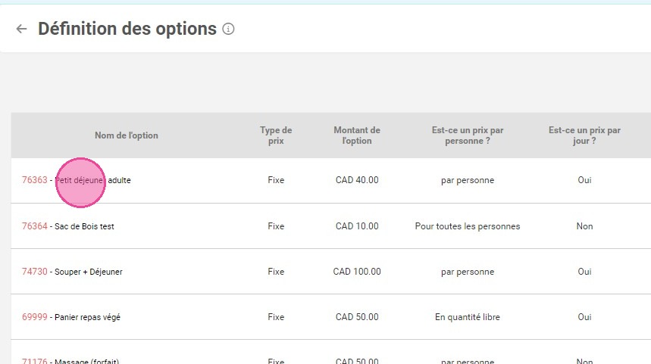Open option 76364 Sac de Bois test
The image size is (651, 364).
click(x=68, y=226)
